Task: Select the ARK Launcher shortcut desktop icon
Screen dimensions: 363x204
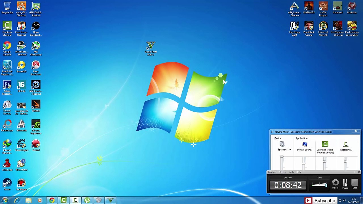Action: (294, 9)
